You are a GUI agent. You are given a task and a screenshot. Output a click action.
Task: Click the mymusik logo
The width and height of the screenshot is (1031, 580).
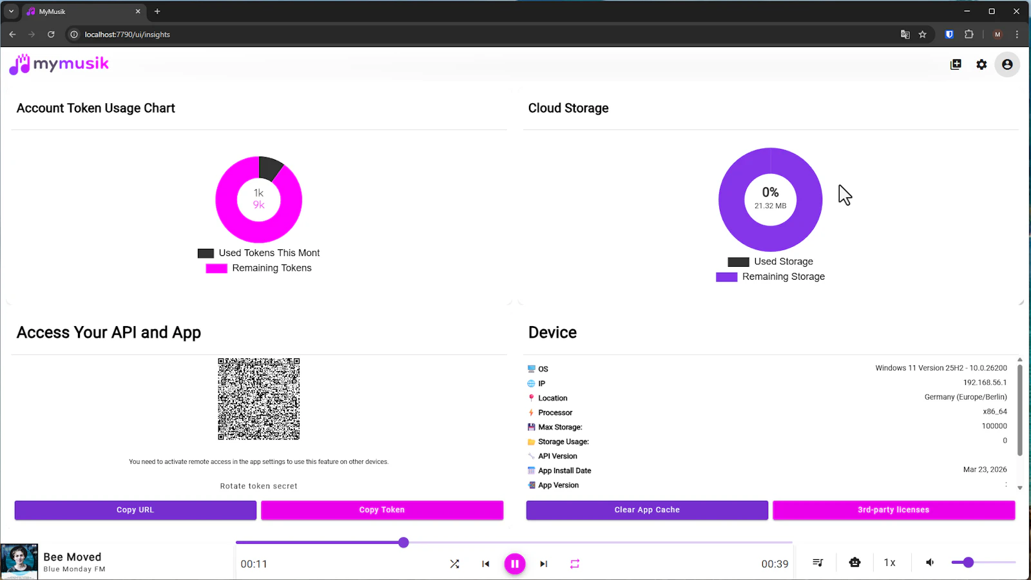click(59, 64)
